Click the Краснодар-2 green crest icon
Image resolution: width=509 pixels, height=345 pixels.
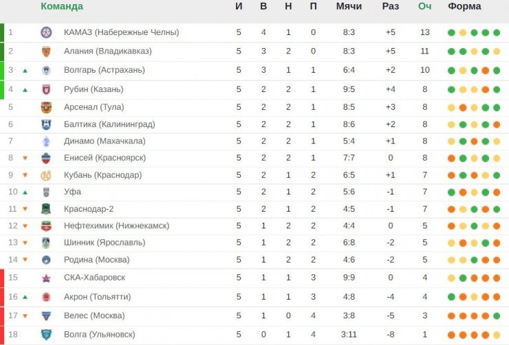coord(46,209)
